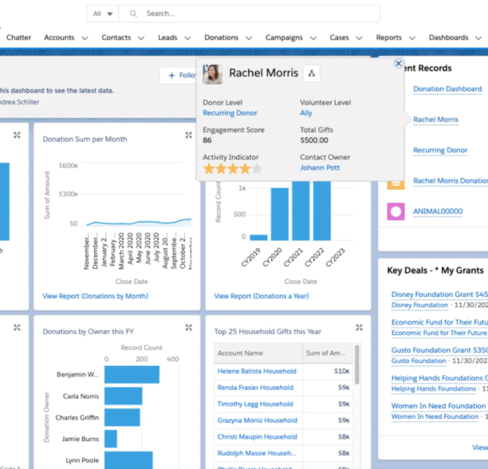Open Gusto Foundation account link

point(419,361)
